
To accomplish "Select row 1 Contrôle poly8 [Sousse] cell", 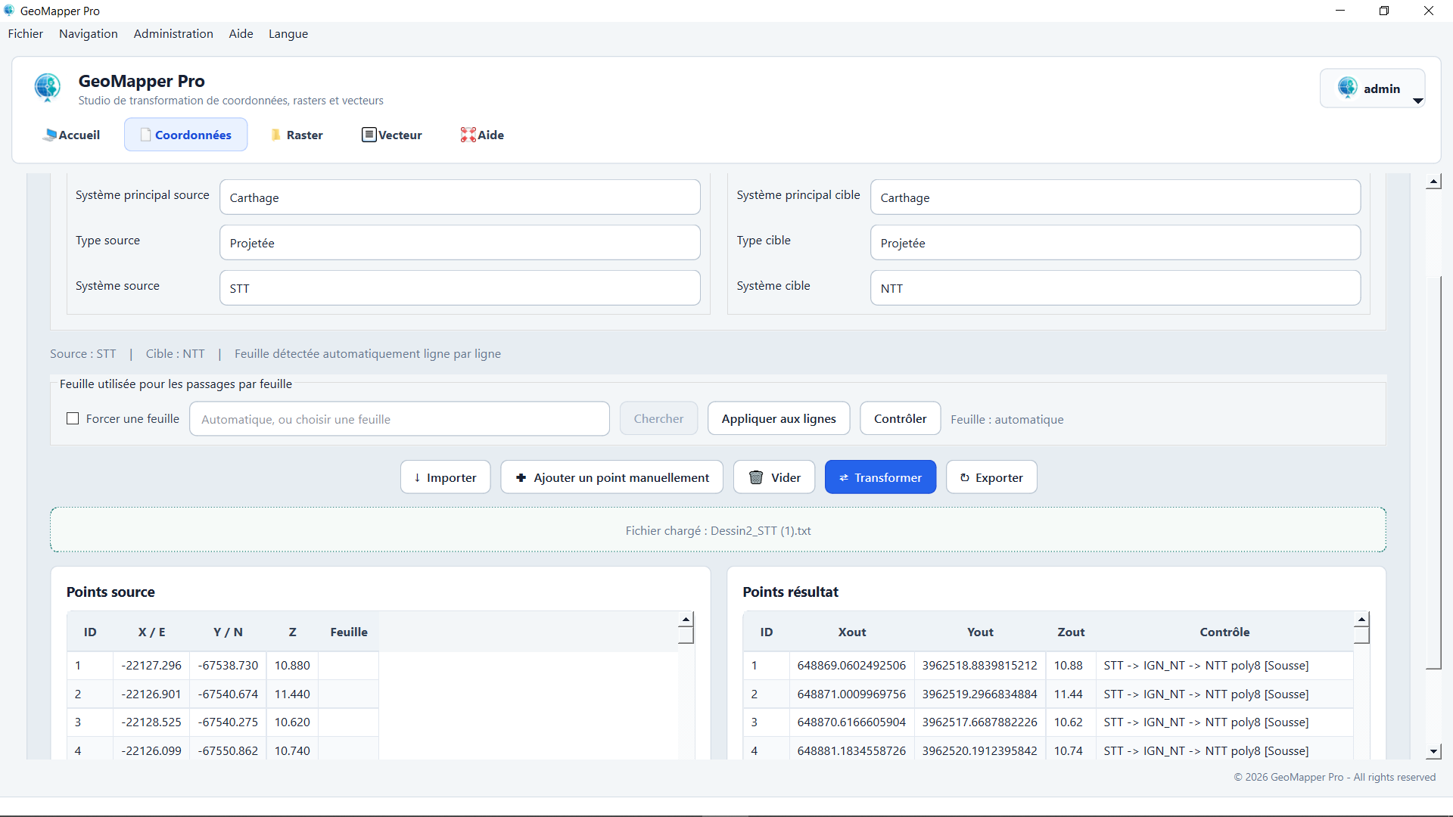I will [1224, 666].
